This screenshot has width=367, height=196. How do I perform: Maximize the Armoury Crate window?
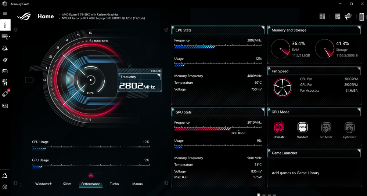pyautogui.click(x=351, y=4)
